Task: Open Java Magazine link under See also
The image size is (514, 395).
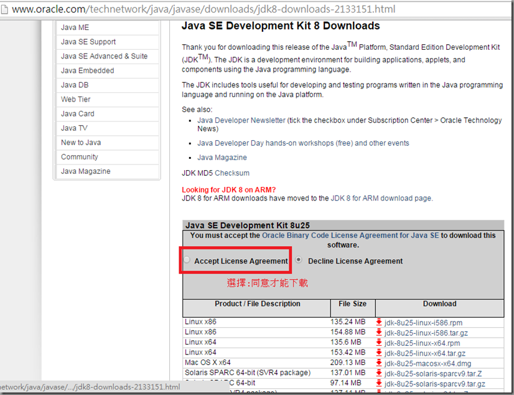Action: click(x=222, y=158)
